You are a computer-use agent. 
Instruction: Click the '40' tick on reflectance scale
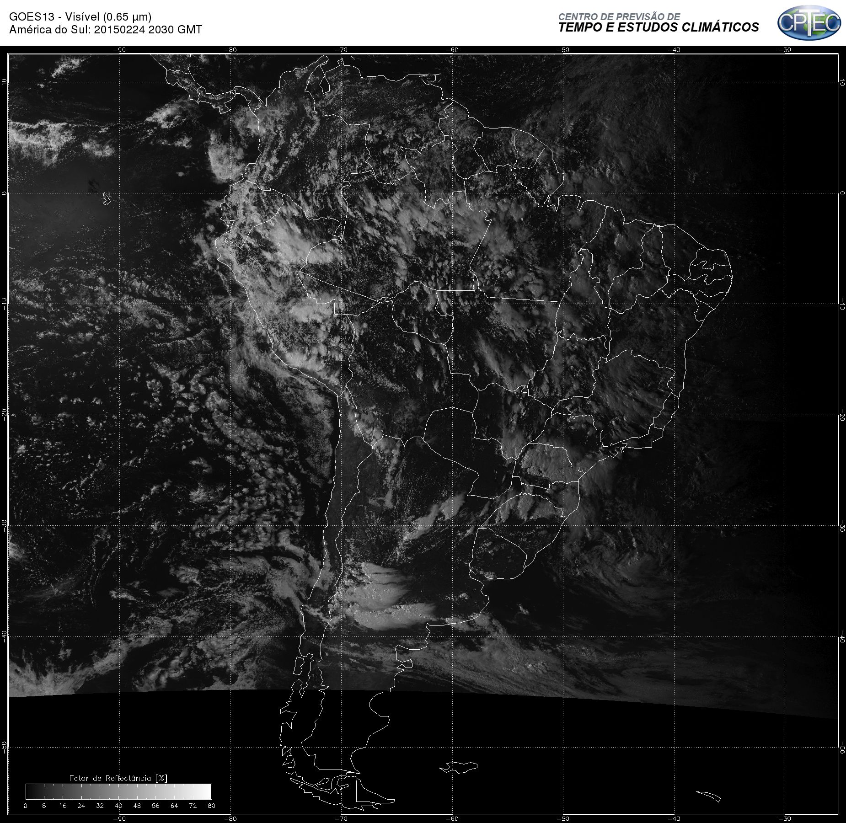tap(118, 806)
